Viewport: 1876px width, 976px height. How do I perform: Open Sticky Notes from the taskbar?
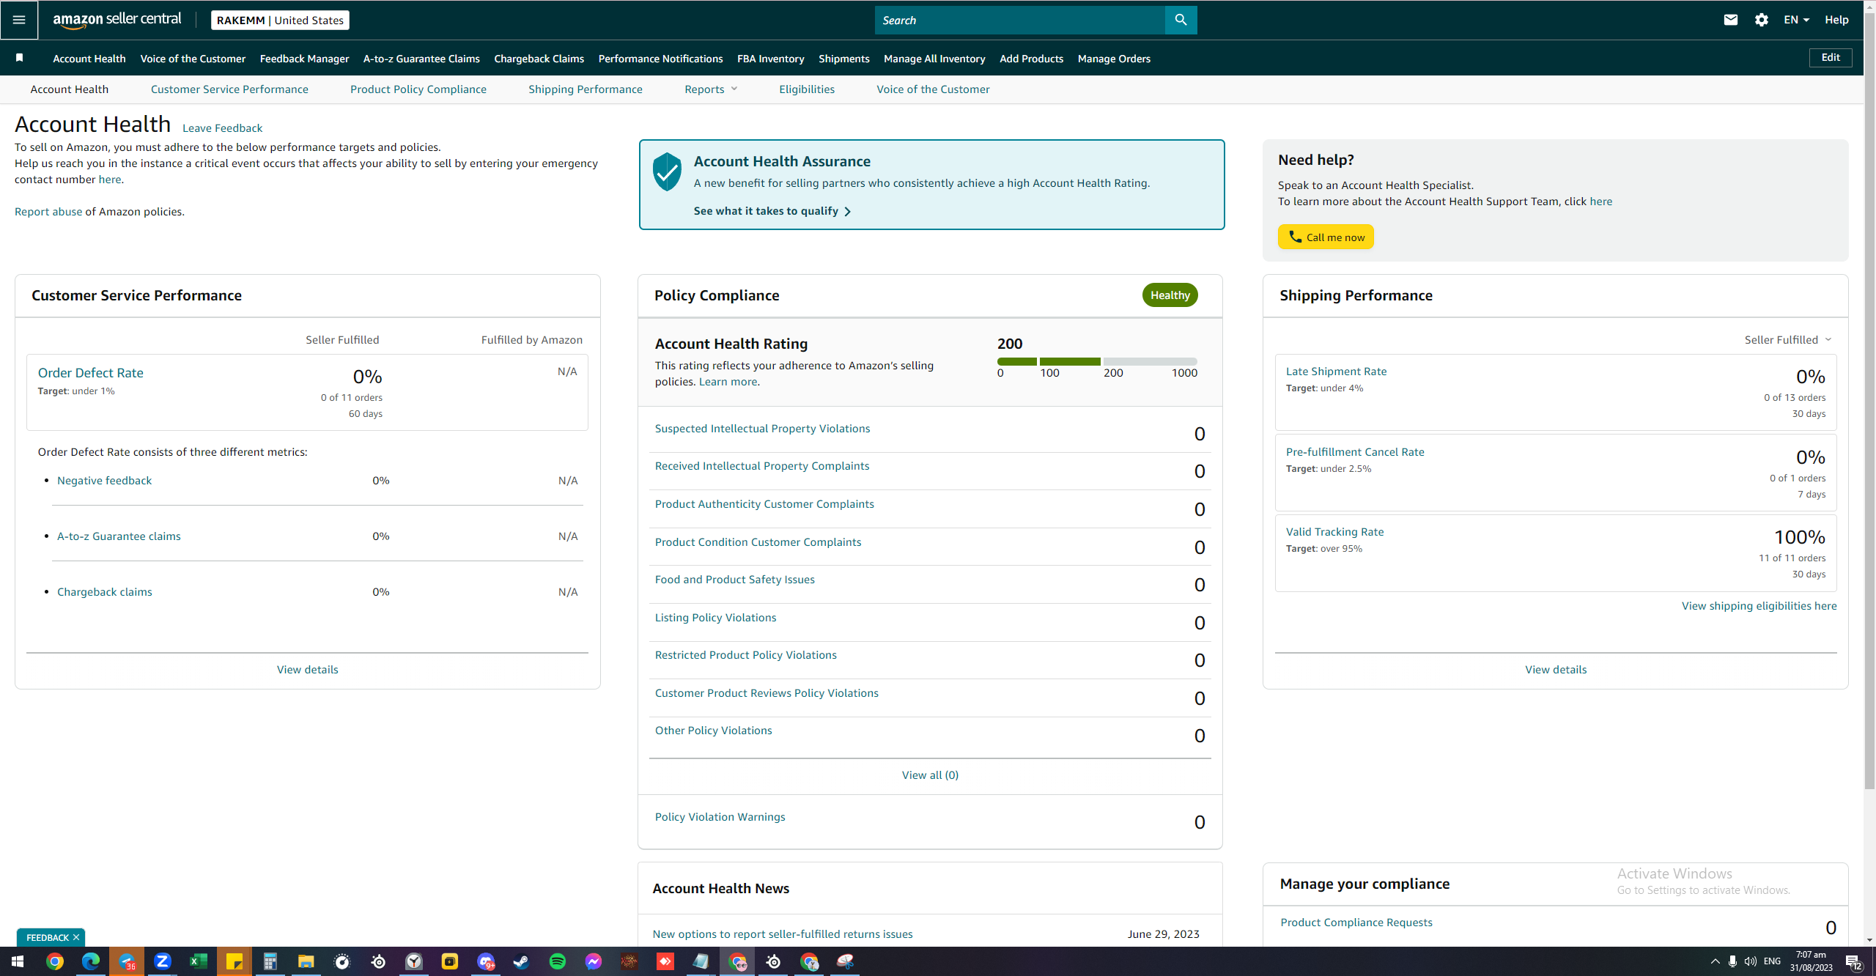pyautogui.click(x=234, y=961)
